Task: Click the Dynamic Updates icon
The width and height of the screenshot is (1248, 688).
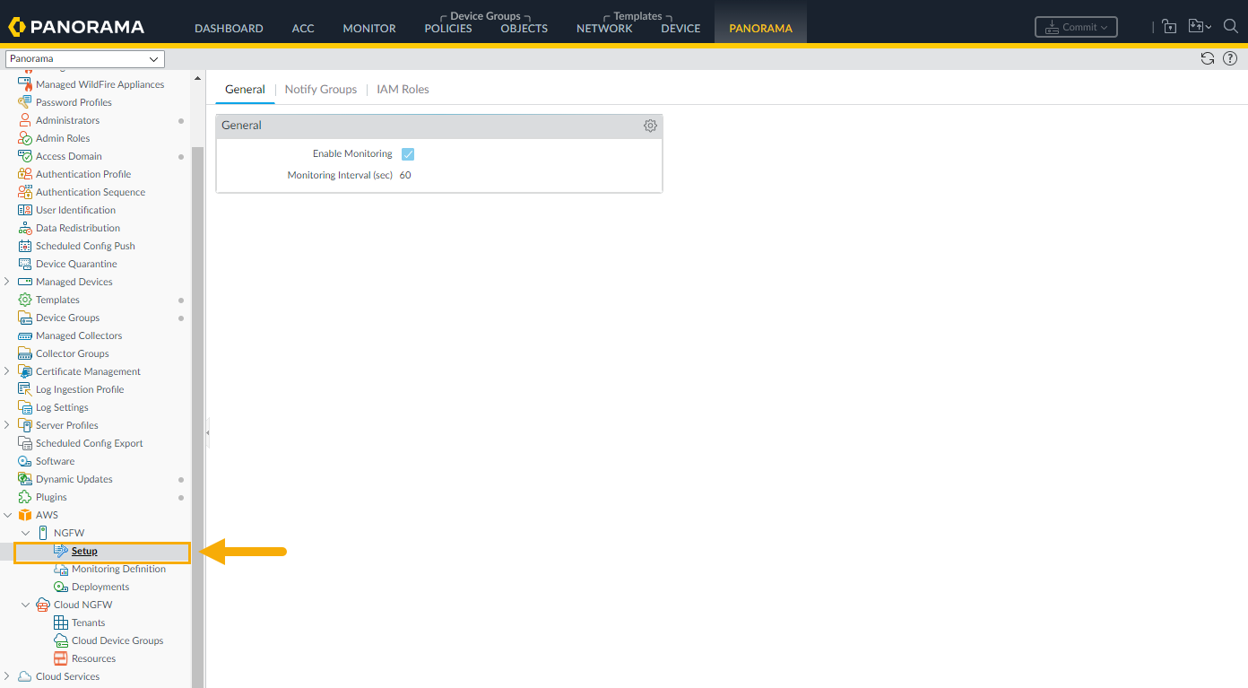Action: (25, 479)
